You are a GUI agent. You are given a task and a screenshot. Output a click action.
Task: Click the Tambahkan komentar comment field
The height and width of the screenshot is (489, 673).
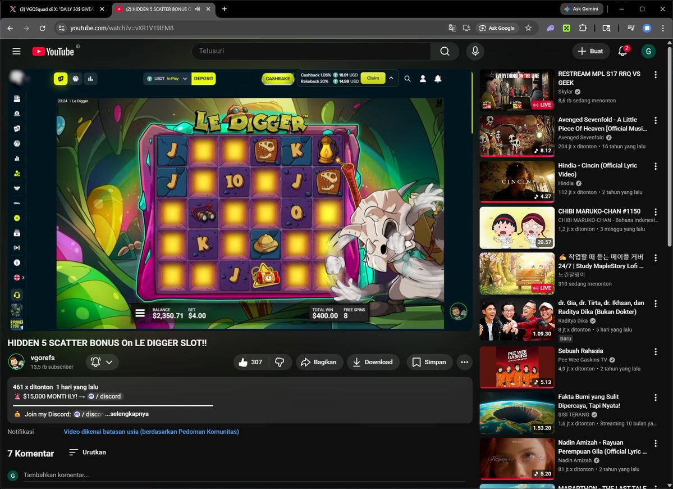(x=244, y=475)
